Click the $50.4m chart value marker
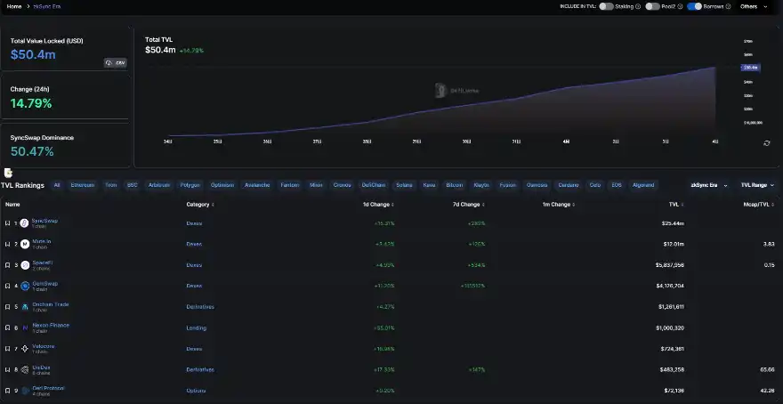 (751, 68)
